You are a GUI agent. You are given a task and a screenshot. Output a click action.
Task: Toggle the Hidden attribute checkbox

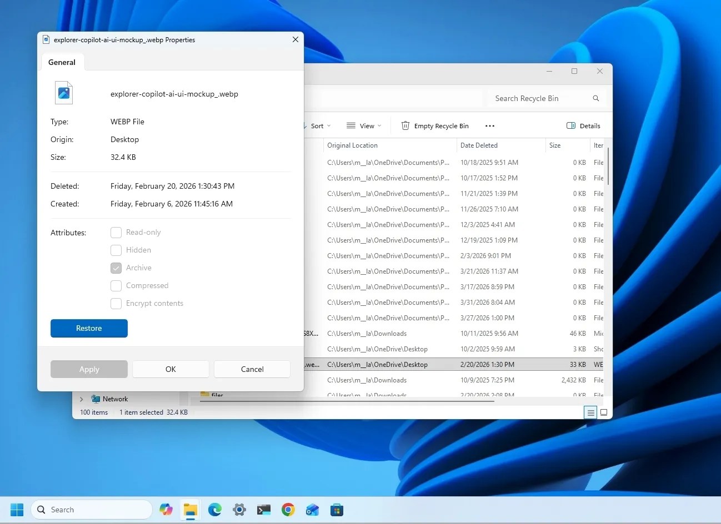point(116,250)
